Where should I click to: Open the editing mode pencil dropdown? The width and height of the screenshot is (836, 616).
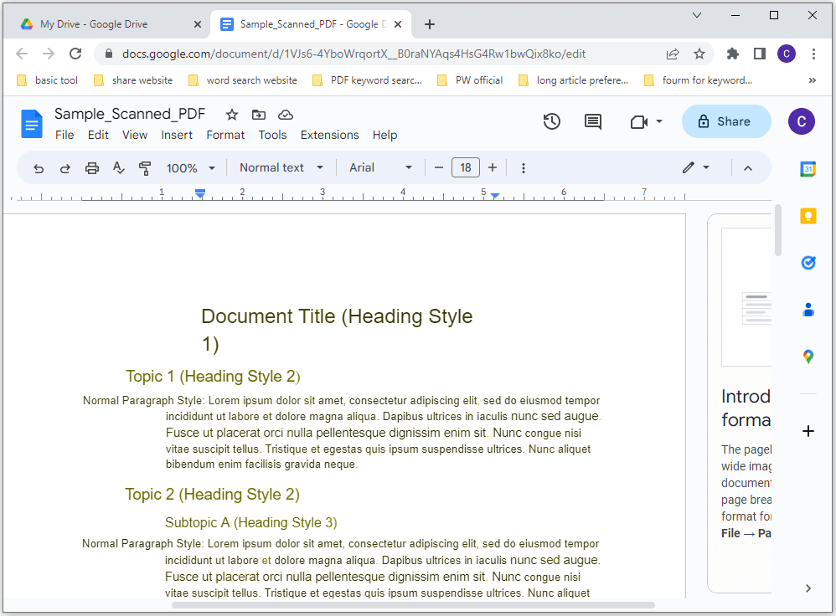pyautogui.click(x=696, y=168)
